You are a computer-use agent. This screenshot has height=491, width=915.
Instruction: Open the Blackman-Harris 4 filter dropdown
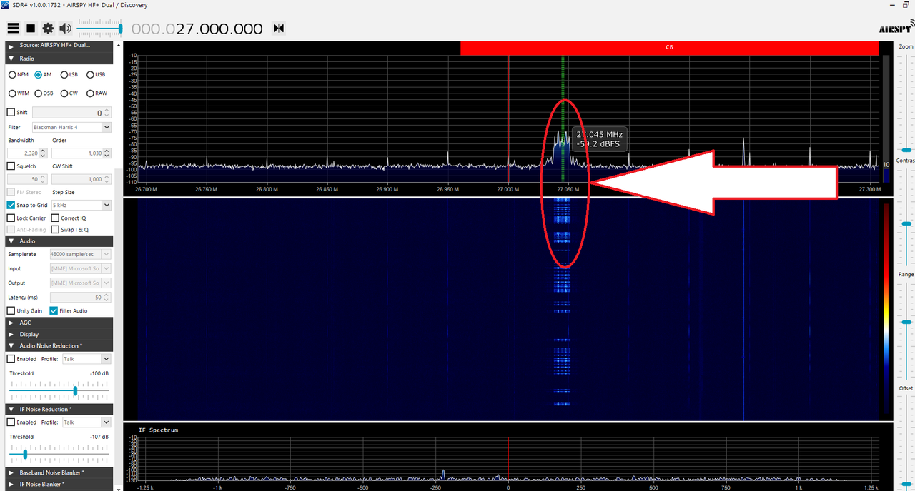pyautogui.click(x=71, y=127)
